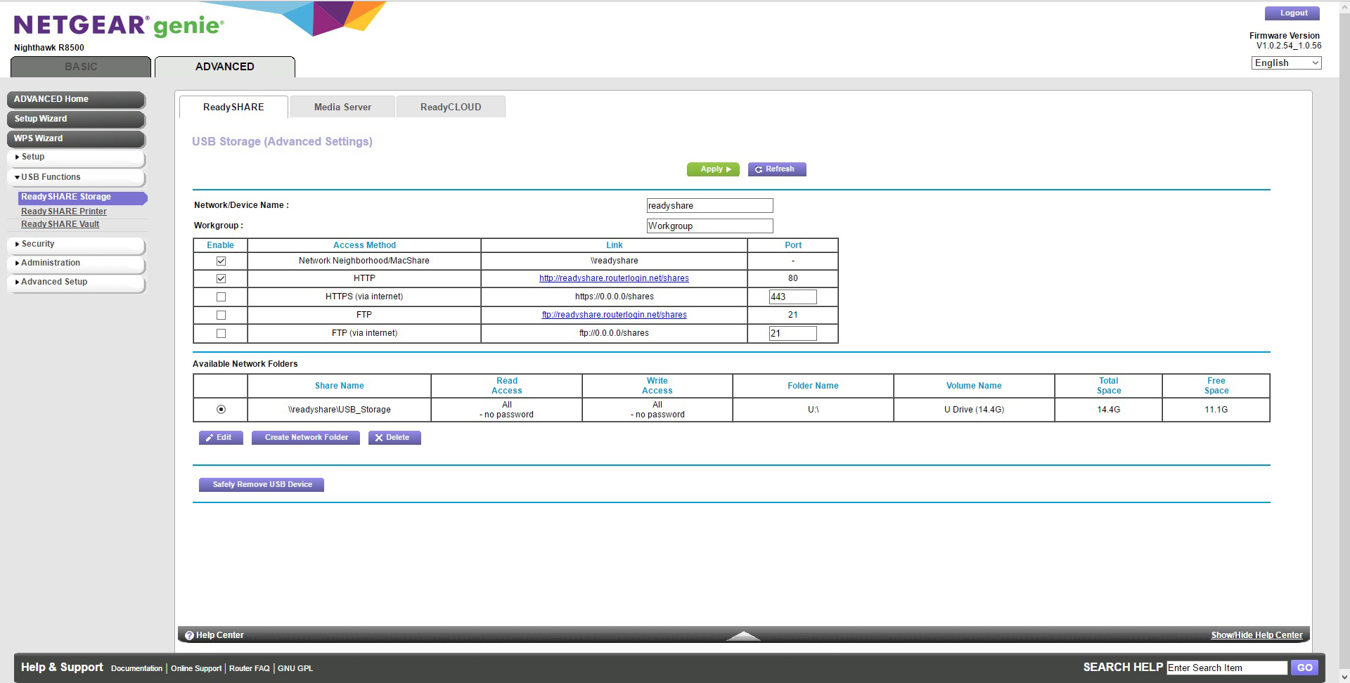This screenshot has width=1350, height=683.
Task: Enable Network Neighborhood/MacShare checkbox
Action: click(x=221, y=261)
